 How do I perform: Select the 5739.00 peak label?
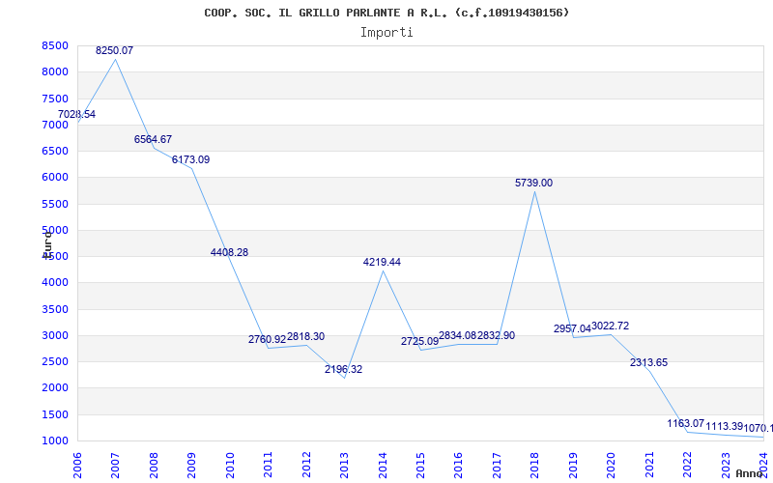coord(534,183)
